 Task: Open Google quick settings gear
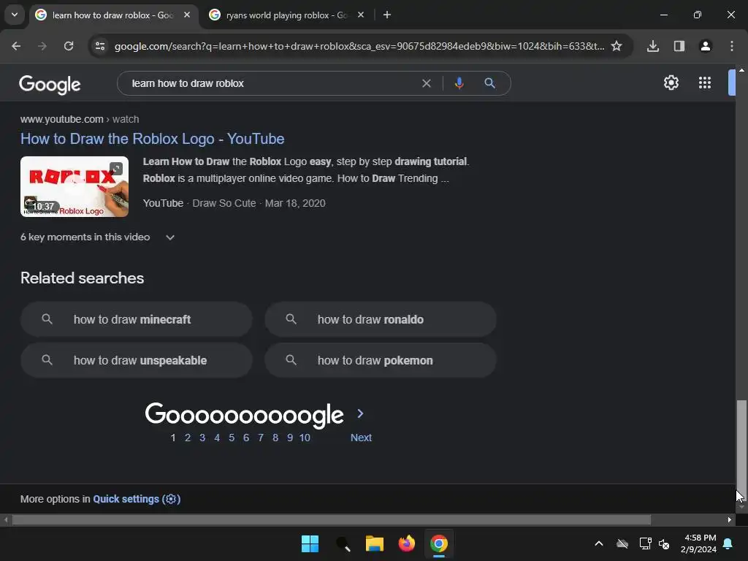[x=671, y=83]
